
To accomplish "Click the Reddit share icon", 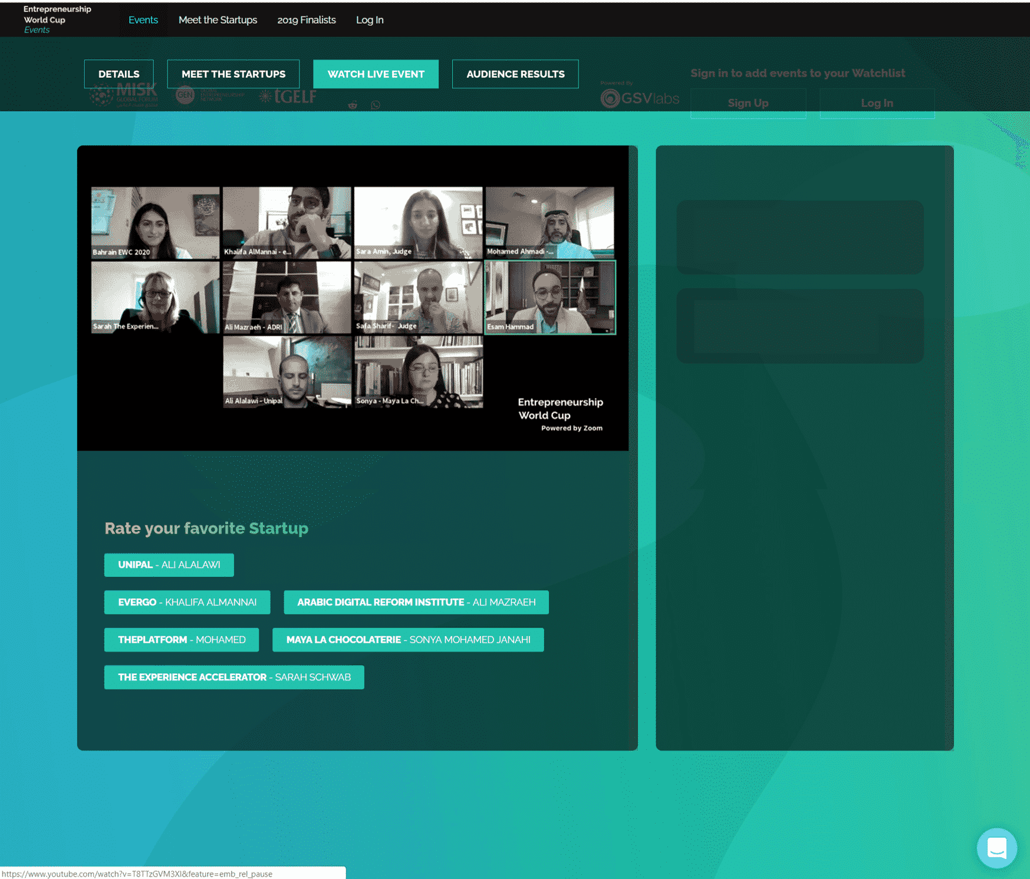I will (353, 106).
